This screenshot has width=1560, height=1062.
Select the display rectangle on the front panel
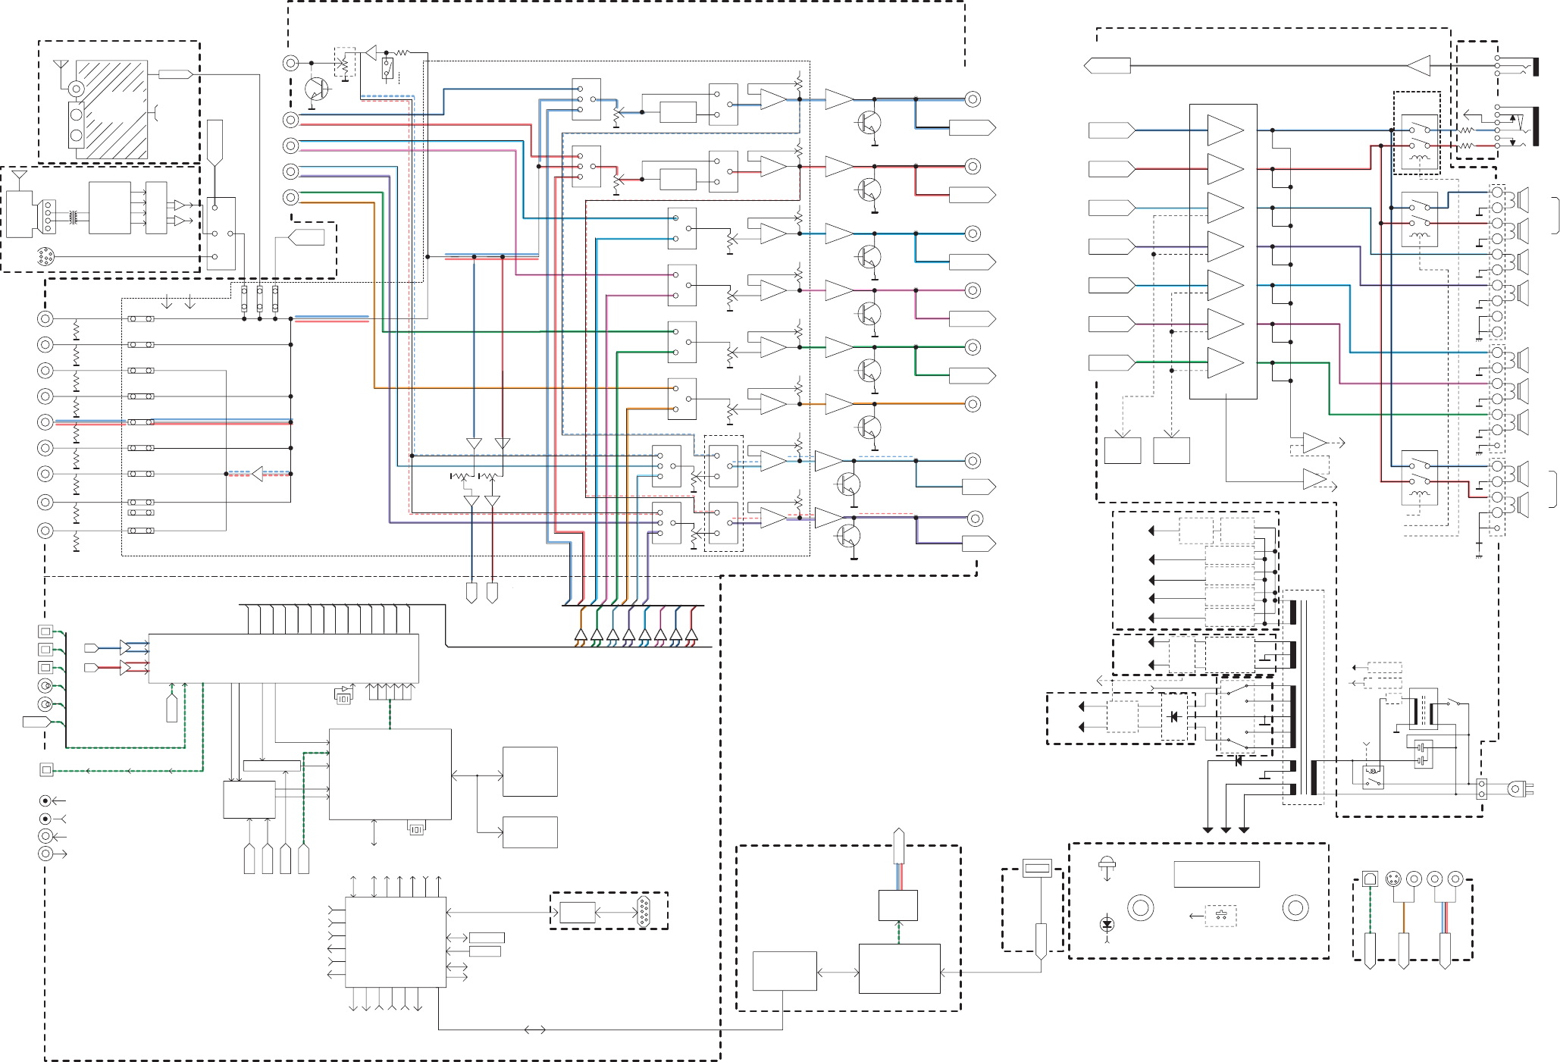coord(1216,874)
